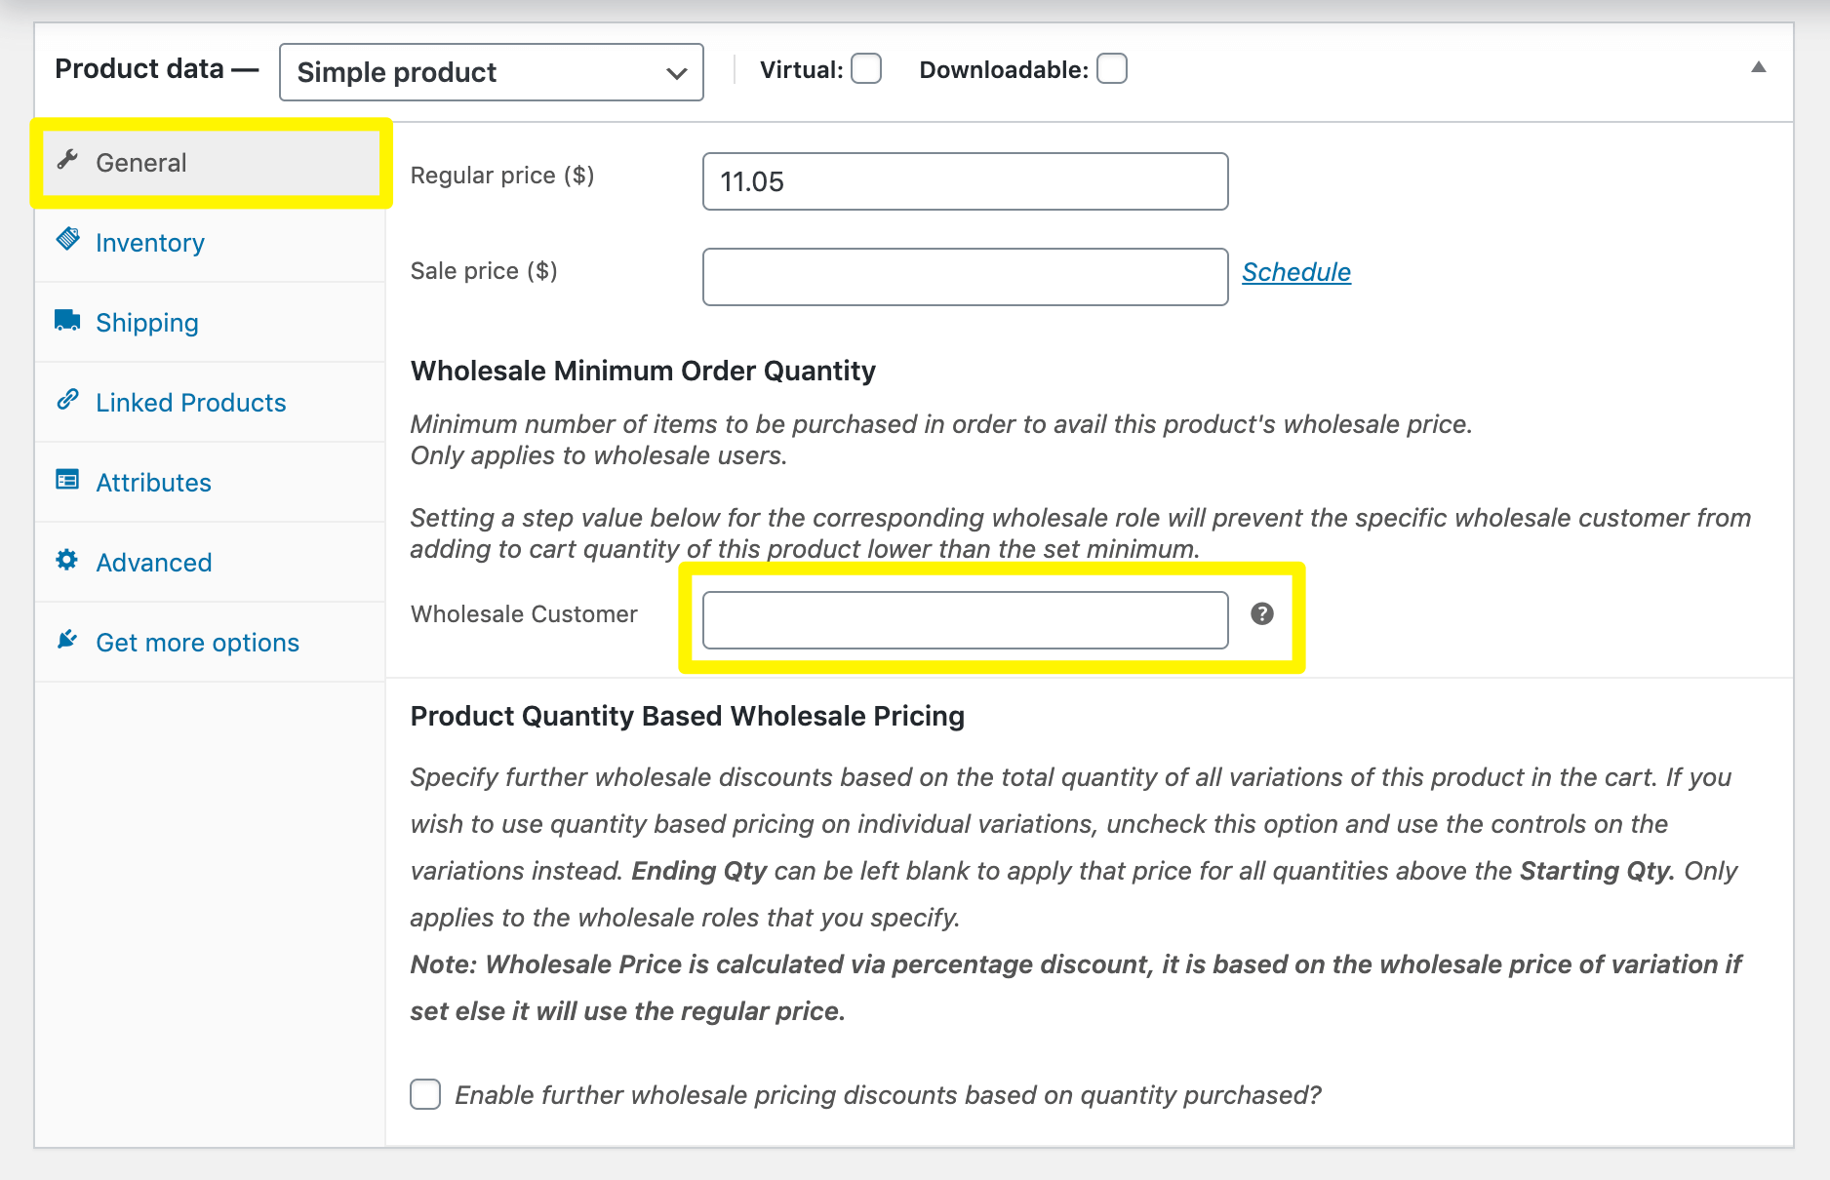Click the Linked Products chain icon
Viewport: 1830px width, 1180px height.
coord(67,400)
